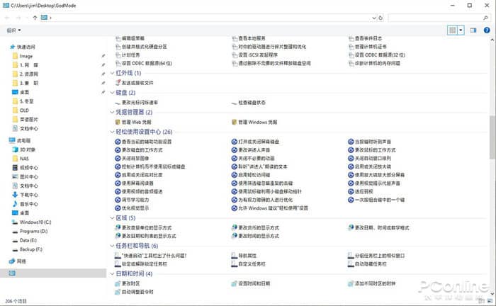Toggle the preview pane icon

click(473, 30)
